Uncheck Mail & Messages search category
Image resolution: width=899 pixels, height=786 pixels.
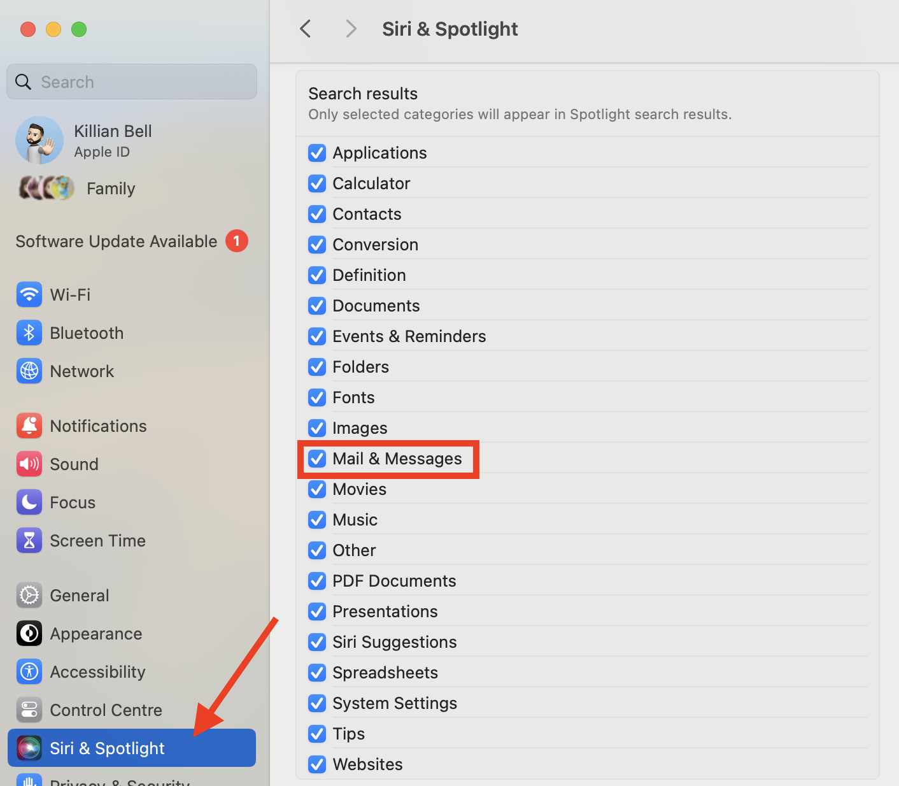316,459
